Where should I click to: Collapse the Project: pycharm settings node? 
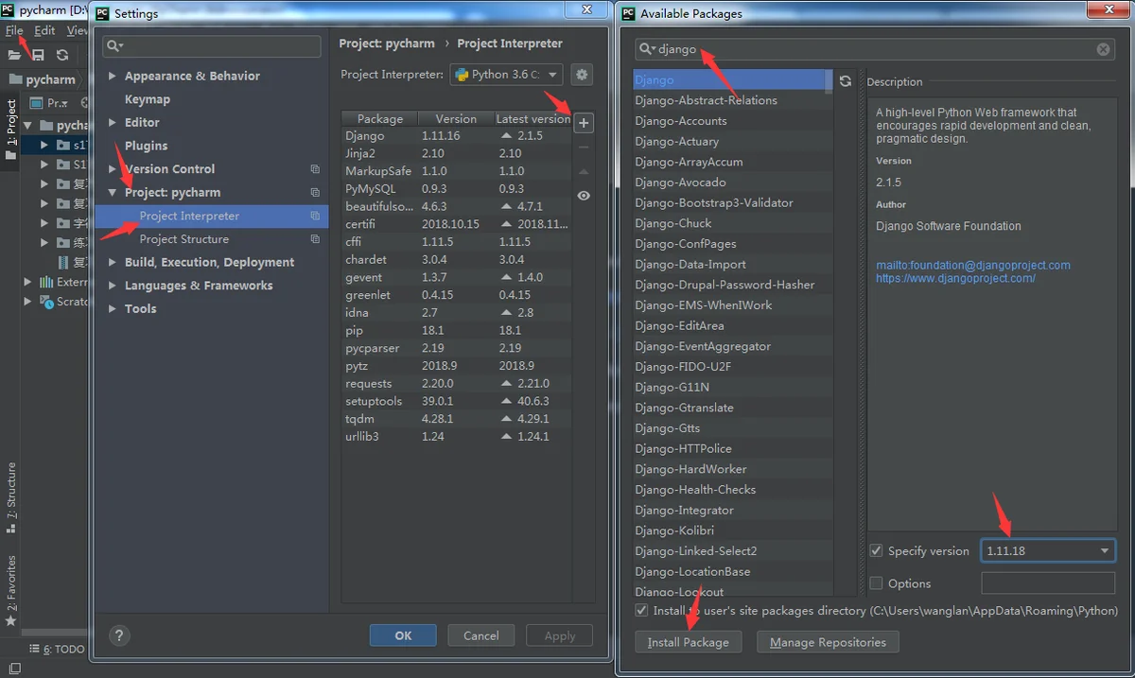(x=113, y=192)
